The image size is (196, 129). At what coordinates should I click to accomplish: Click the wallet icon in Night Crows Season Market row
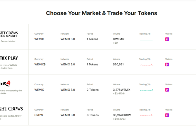tap(167, 39)
